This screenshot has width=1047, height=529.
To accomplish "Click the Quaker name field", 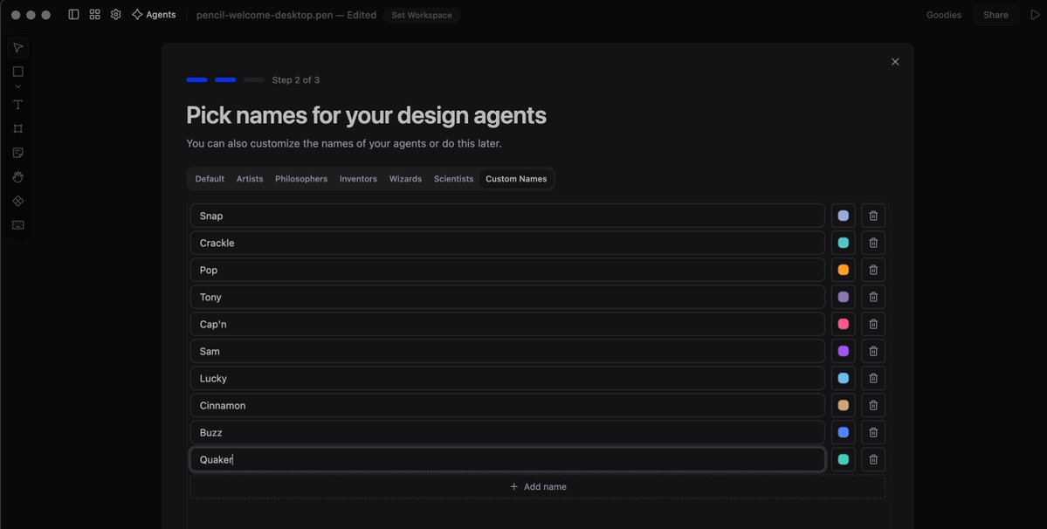I will [x=507, y=460].
